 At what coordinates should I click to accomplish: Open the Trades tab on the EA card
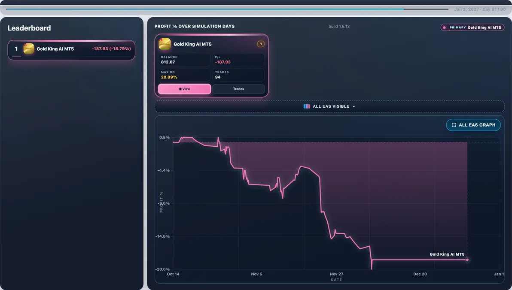click(x=238, y=89)
